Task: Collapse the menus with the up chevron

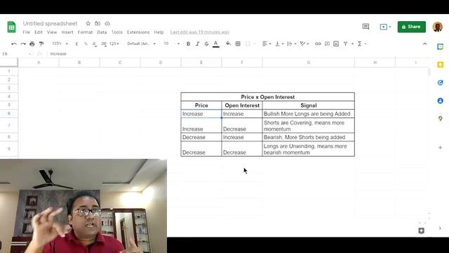Action: [x=424, y=44]
